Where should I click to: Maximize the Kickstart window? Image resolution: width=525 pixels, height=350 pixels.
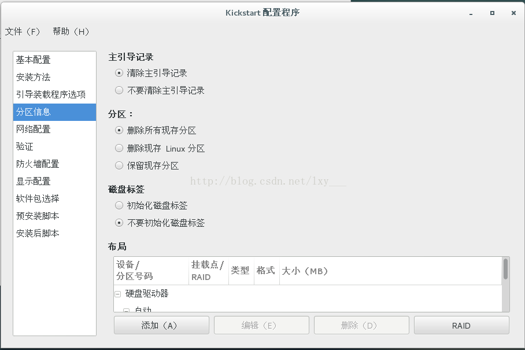tap(492, 13)
